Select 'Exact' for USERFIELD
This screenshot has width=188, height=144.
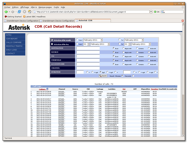[x=113, y=60]
